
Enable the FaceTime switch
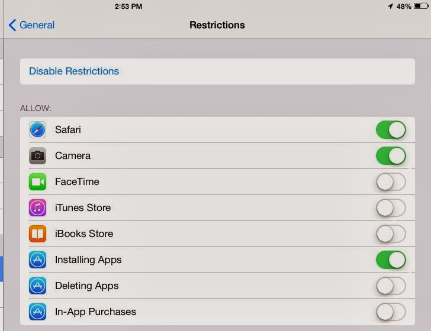(x=391, y=181)
